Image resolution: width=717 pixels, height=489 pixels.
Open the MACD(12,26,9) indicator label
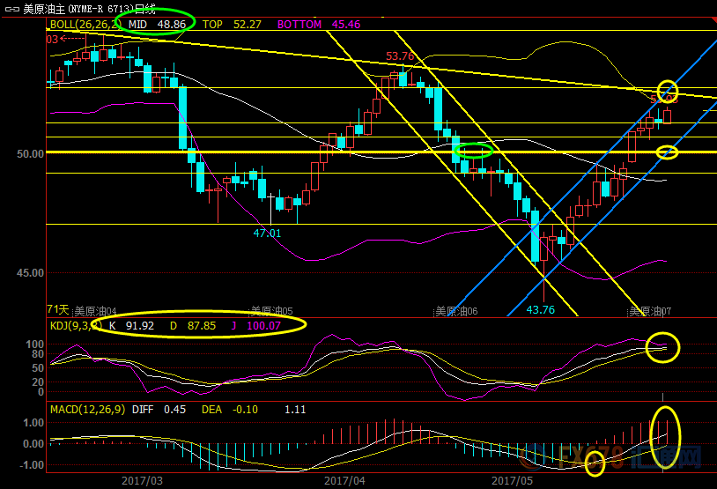[87, 410]
